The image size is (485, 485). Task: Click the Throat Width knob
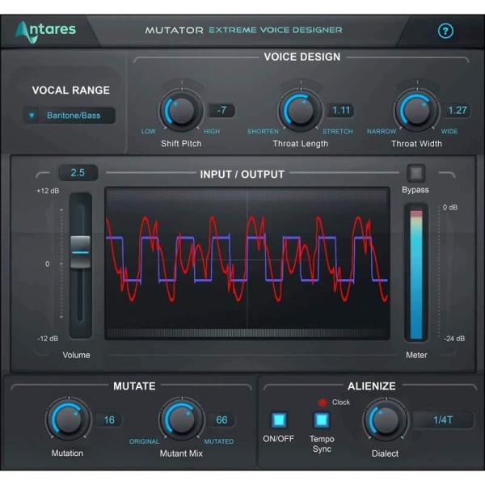415,109
